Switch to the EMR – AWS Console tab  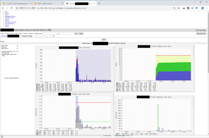click(48, 3)
